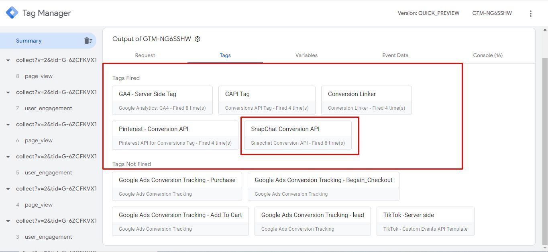The height and width of the screenshot is (252, 548).
Task: Select event 3 user_engagement
Action: [x=48, y=237]
